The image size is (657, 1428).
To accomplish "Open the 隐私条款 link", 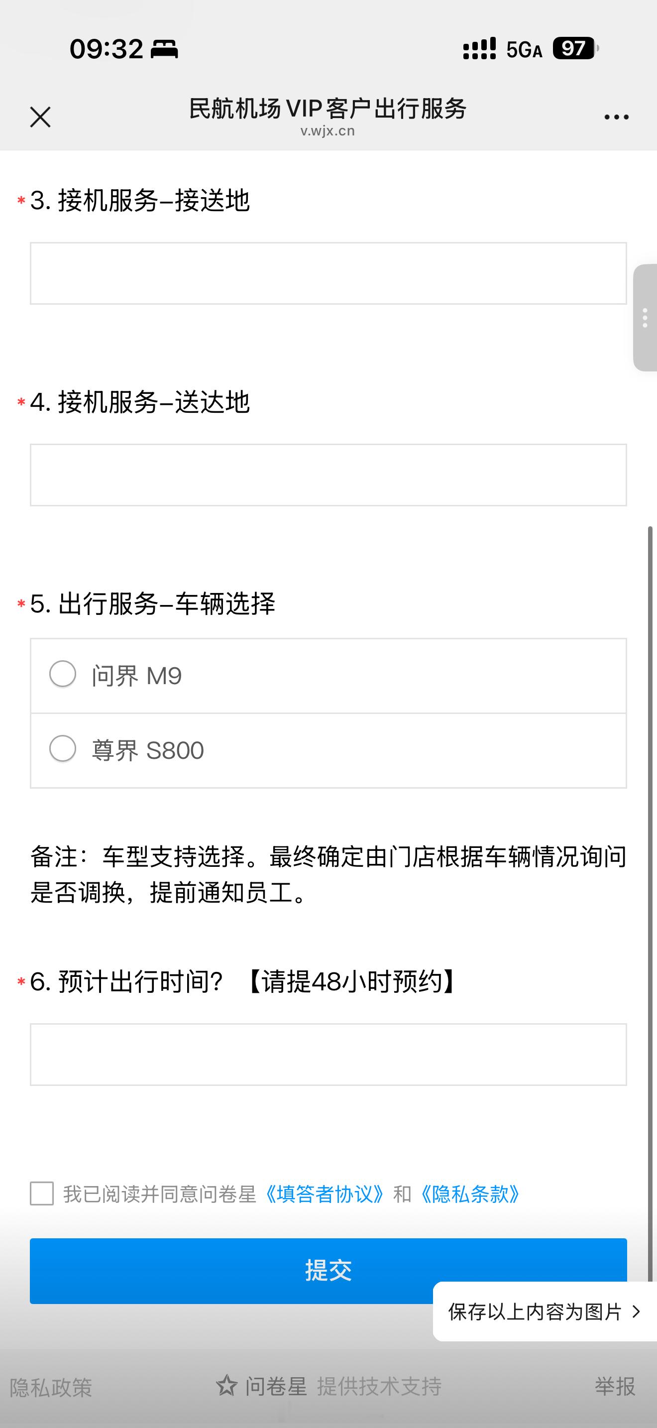I will point(470,1194).
